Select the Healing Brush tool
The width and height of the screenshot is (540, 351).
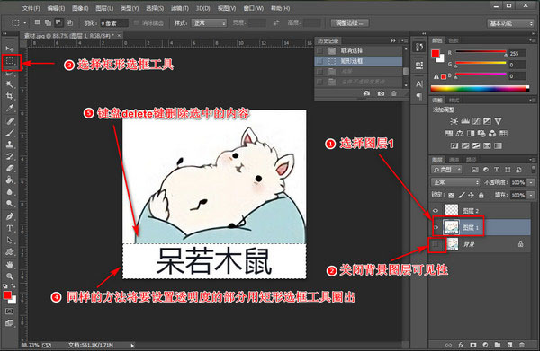click(x=10, y=120)
